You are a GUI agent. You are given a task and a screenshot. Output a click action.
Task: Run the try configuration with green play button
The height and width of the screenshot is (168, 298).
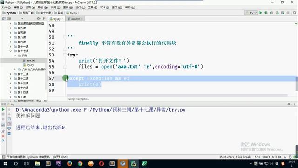pos(261,13)
